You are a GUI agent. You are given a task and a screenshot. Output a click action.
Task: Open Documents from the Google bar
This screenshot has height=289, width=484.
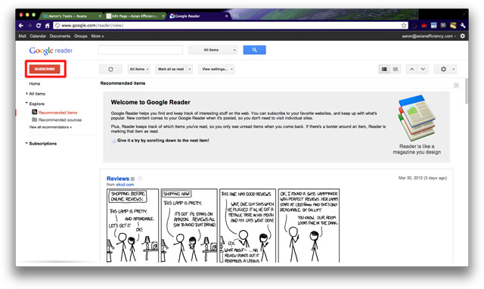coord(60,36)
